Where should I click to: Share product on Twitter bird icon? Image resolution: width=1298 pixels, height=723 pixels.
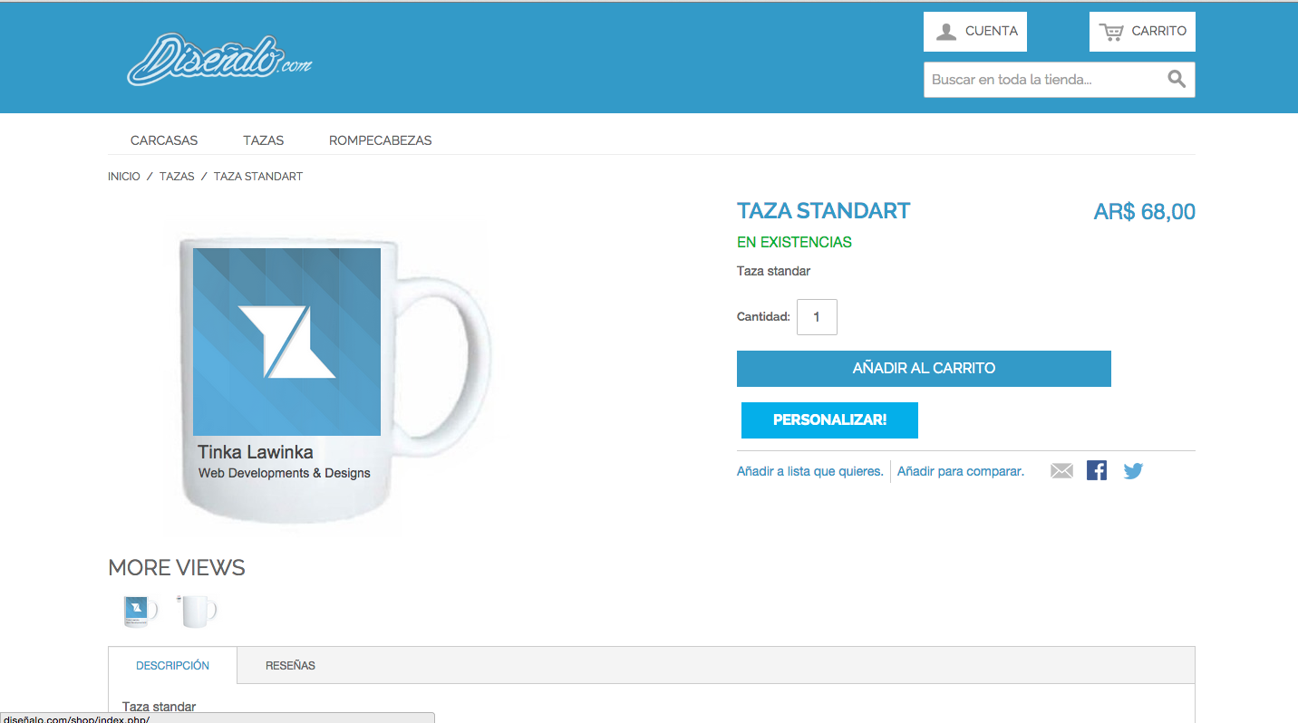tap(1133, 471)
